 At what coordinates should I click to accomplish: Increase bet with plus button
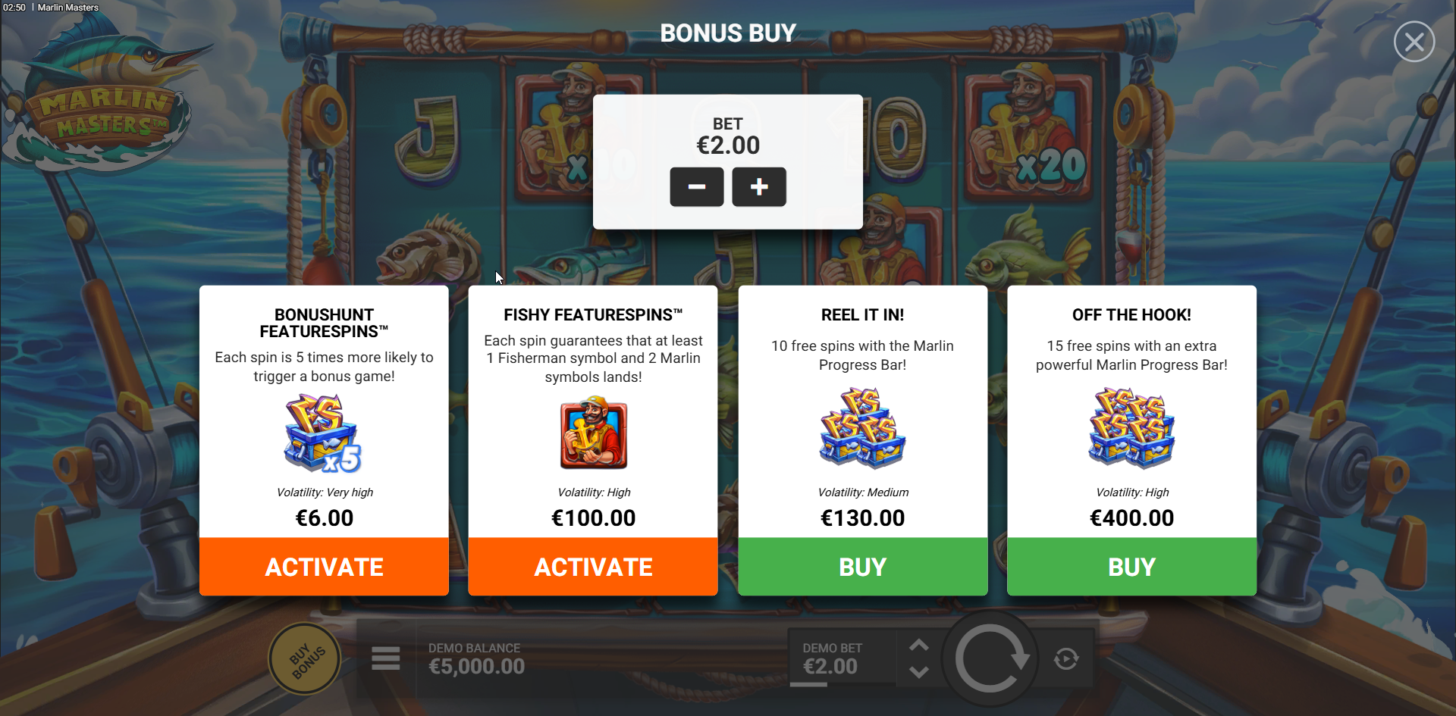[x=758, y=187]
